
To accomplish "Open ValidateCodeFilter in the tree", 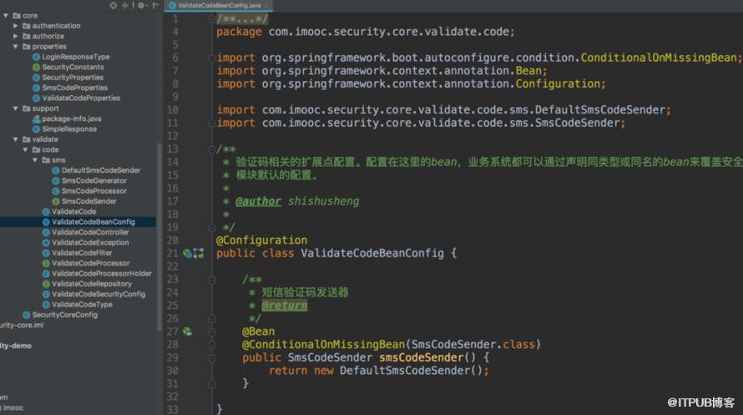I will click(82, 254).
